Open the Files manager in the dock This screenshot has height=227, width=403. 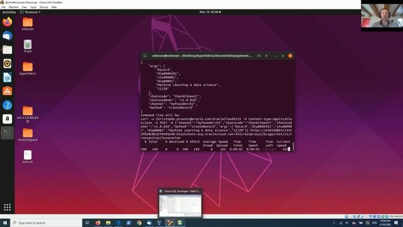pyautogui.click(x=7, y=50)
